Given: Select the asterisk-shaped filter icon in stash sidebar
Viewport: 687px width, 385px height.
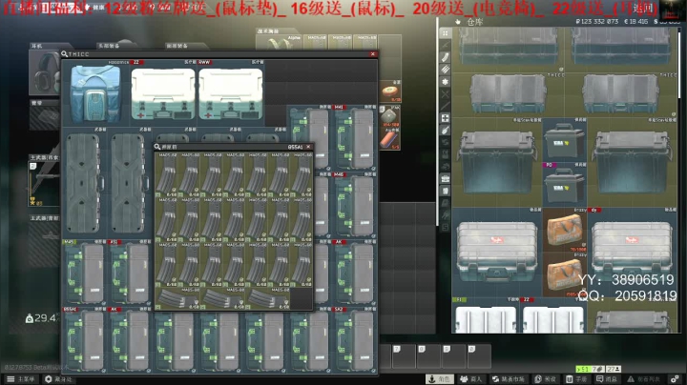Looking at the screenshot, I should pos(446,82).
